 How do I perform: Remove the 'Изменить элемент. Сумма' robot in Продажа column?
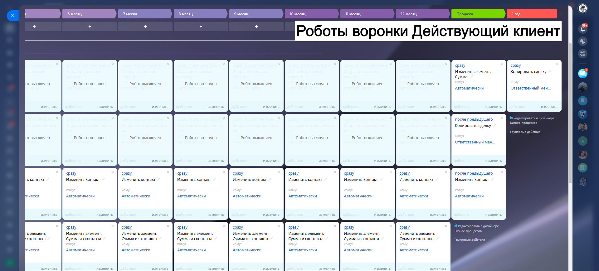tap(502, 64)
